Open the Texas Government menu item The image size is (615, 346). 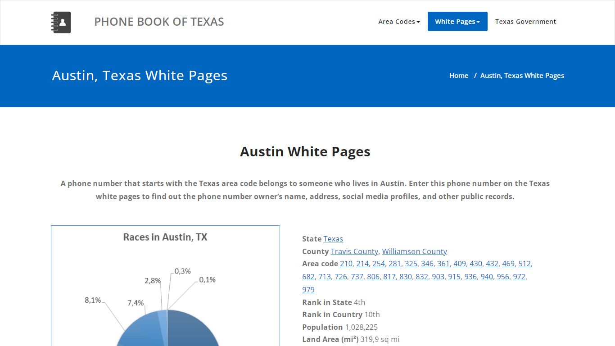tap(525, 22)
